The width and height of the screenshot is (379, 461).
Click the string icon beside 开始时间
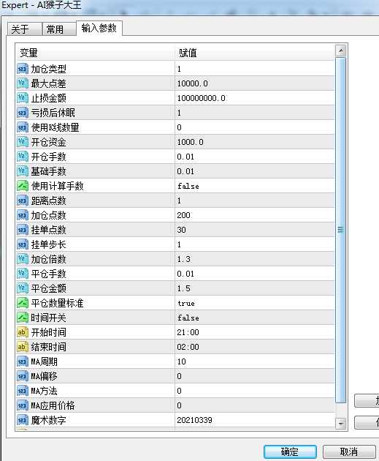[23, 332]
